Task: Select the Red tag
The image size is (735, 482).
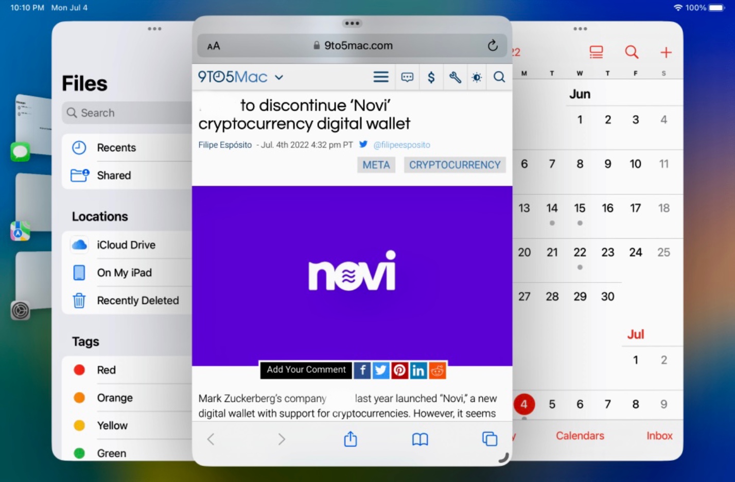Action: 127,370
